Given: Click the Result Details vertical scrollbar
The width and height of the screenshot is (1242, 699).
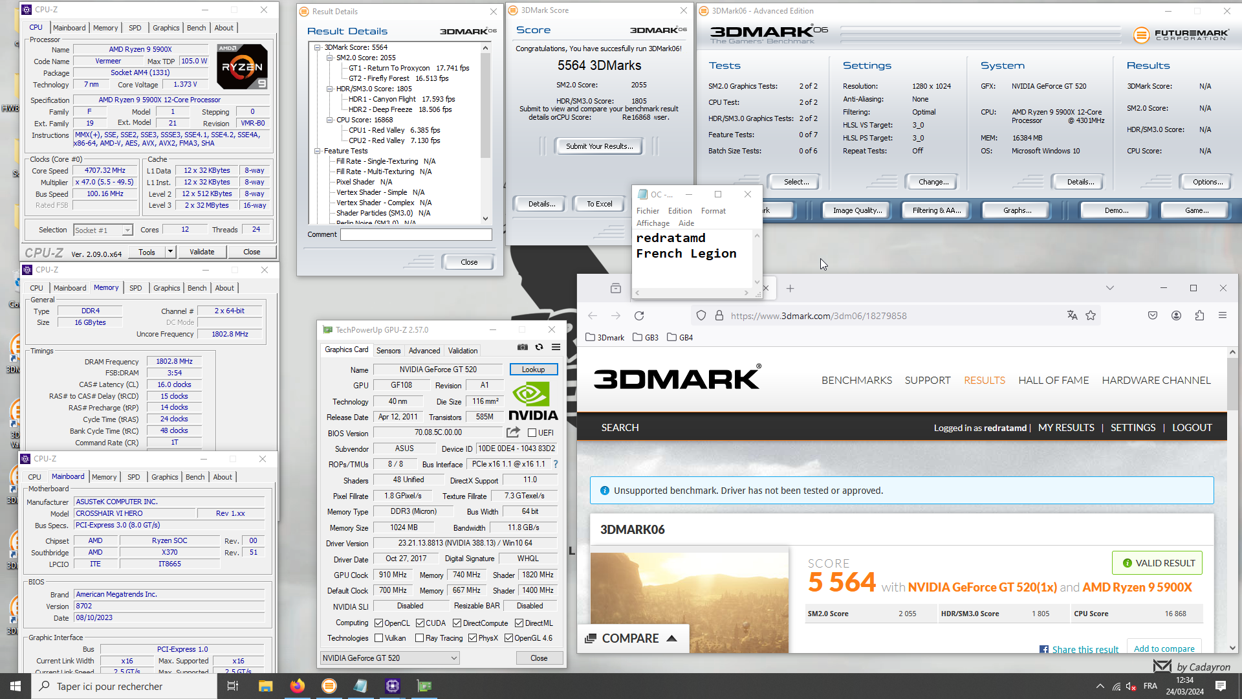Looking at the screenshot, I should pyautogui.click(x=486, y=133).
